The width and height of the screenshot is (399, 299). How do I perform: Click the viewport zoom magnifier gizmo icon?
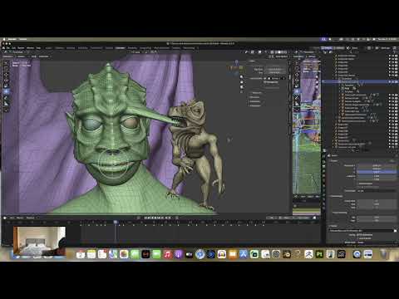coord(241,76)
